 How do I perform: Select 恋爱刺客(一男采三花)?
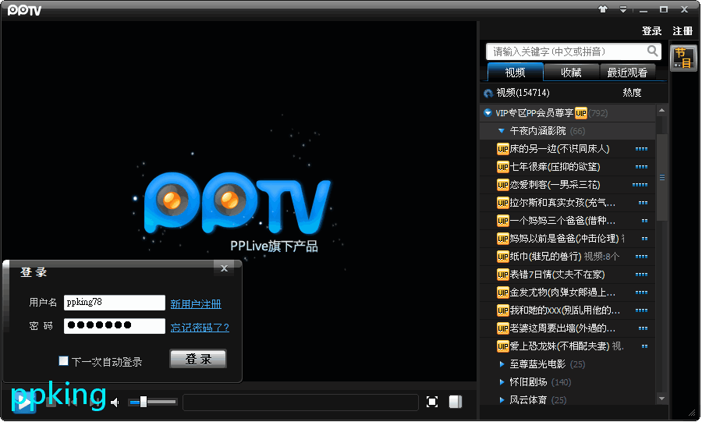[x=555, y=185]
